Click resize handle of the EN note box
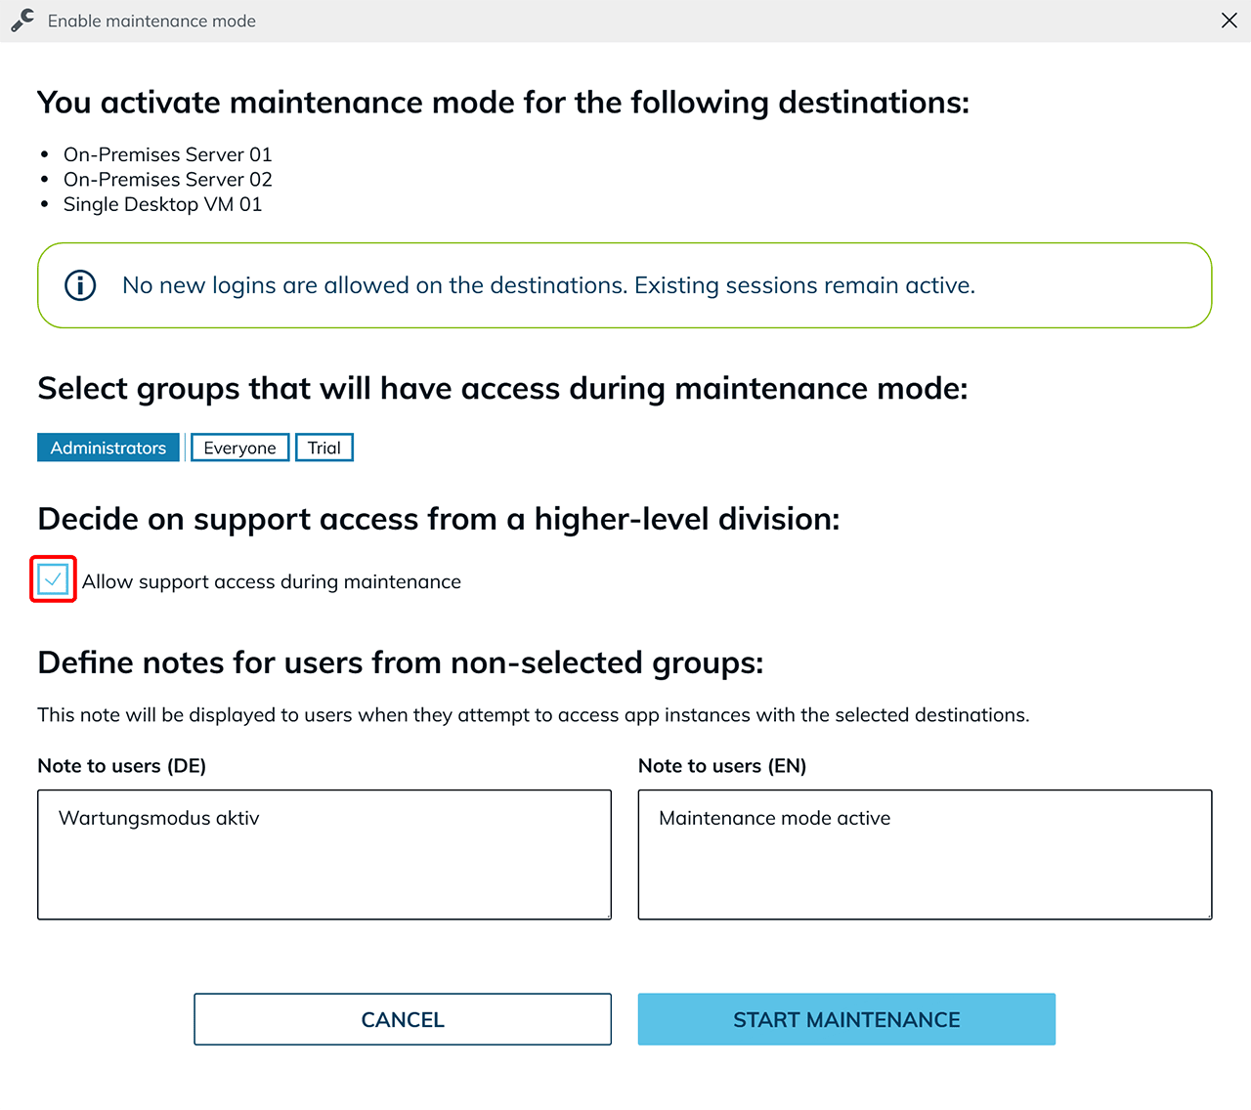 pyautogui.click(x=1207, y=915)
